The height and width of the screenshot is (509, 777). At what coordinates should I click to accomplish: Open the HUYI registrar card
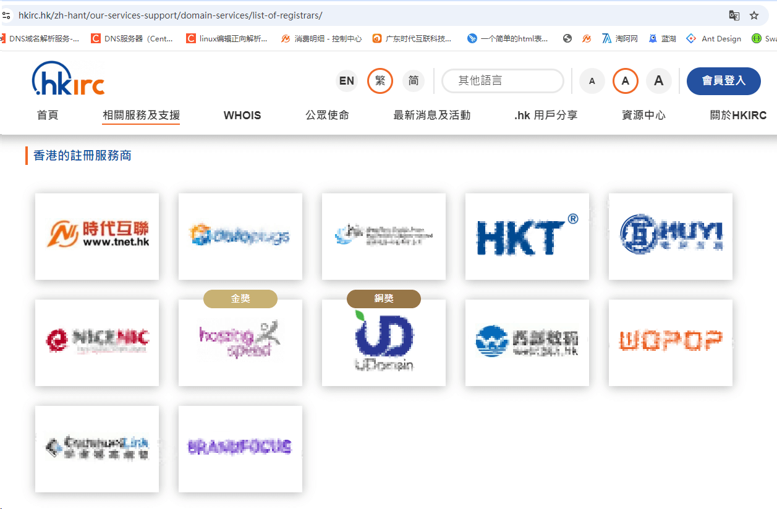point(671,237)
